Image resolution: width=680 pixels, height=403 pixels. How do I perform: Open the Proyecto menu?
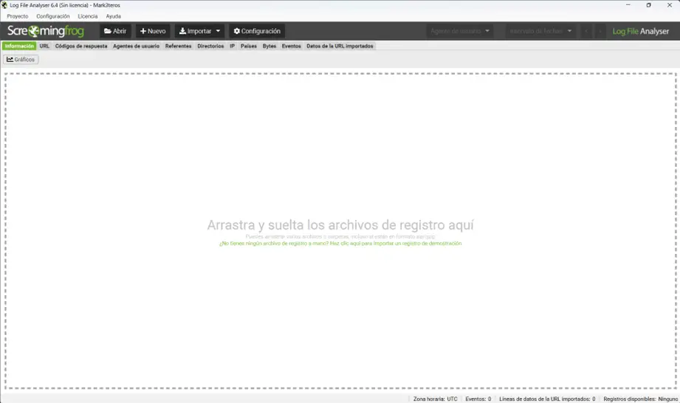pyautogui.click(x=17, y=16)
